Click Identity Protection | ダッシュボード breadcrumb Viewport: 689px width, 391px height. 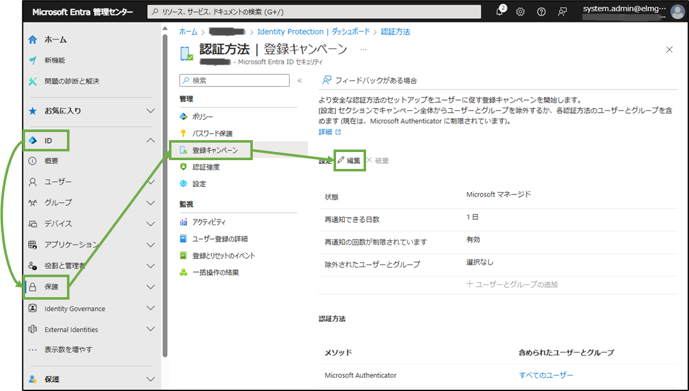click(314, 32)
